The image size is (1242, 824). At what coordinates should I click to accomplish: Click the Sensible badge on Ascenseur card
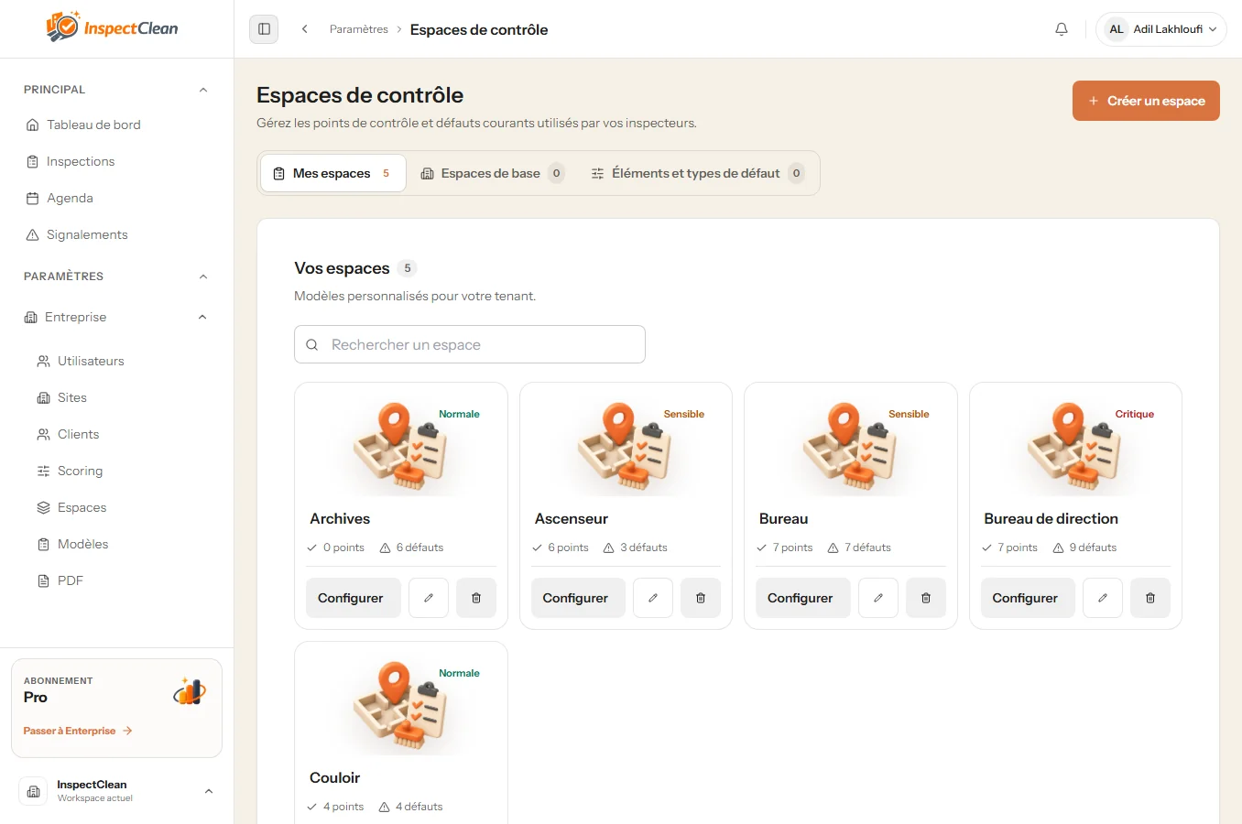(x=684, y=414)
